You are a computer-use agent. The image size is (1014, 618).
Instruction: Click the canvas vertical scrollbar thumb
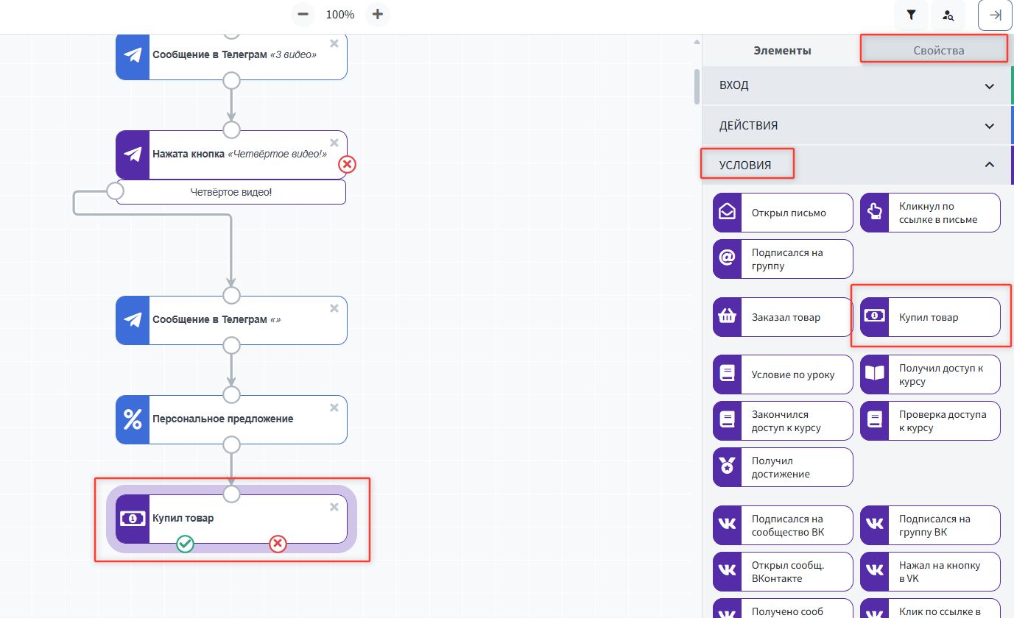tap(697, 86)
